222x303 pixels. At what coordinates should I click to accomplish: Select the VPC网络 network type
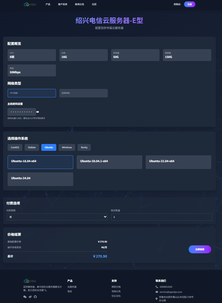(x=32, y=93)
